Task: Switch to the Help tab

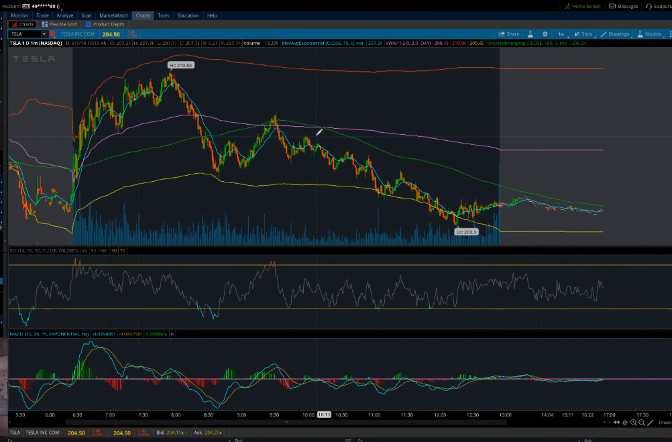Action: tap(212, 15)
